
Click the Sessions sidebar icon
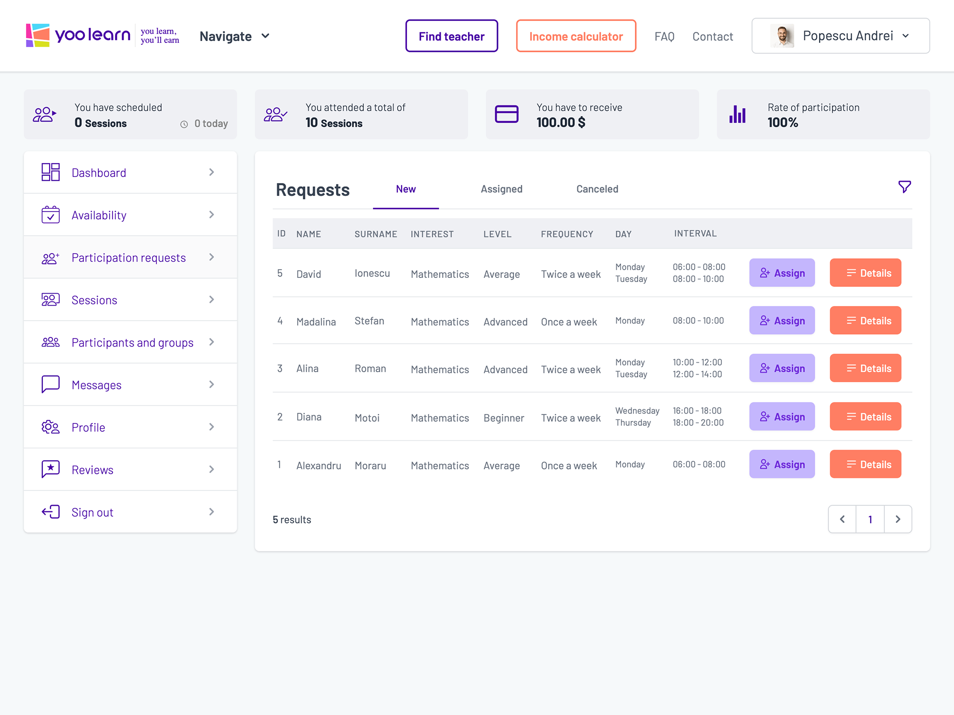[51, 299]
